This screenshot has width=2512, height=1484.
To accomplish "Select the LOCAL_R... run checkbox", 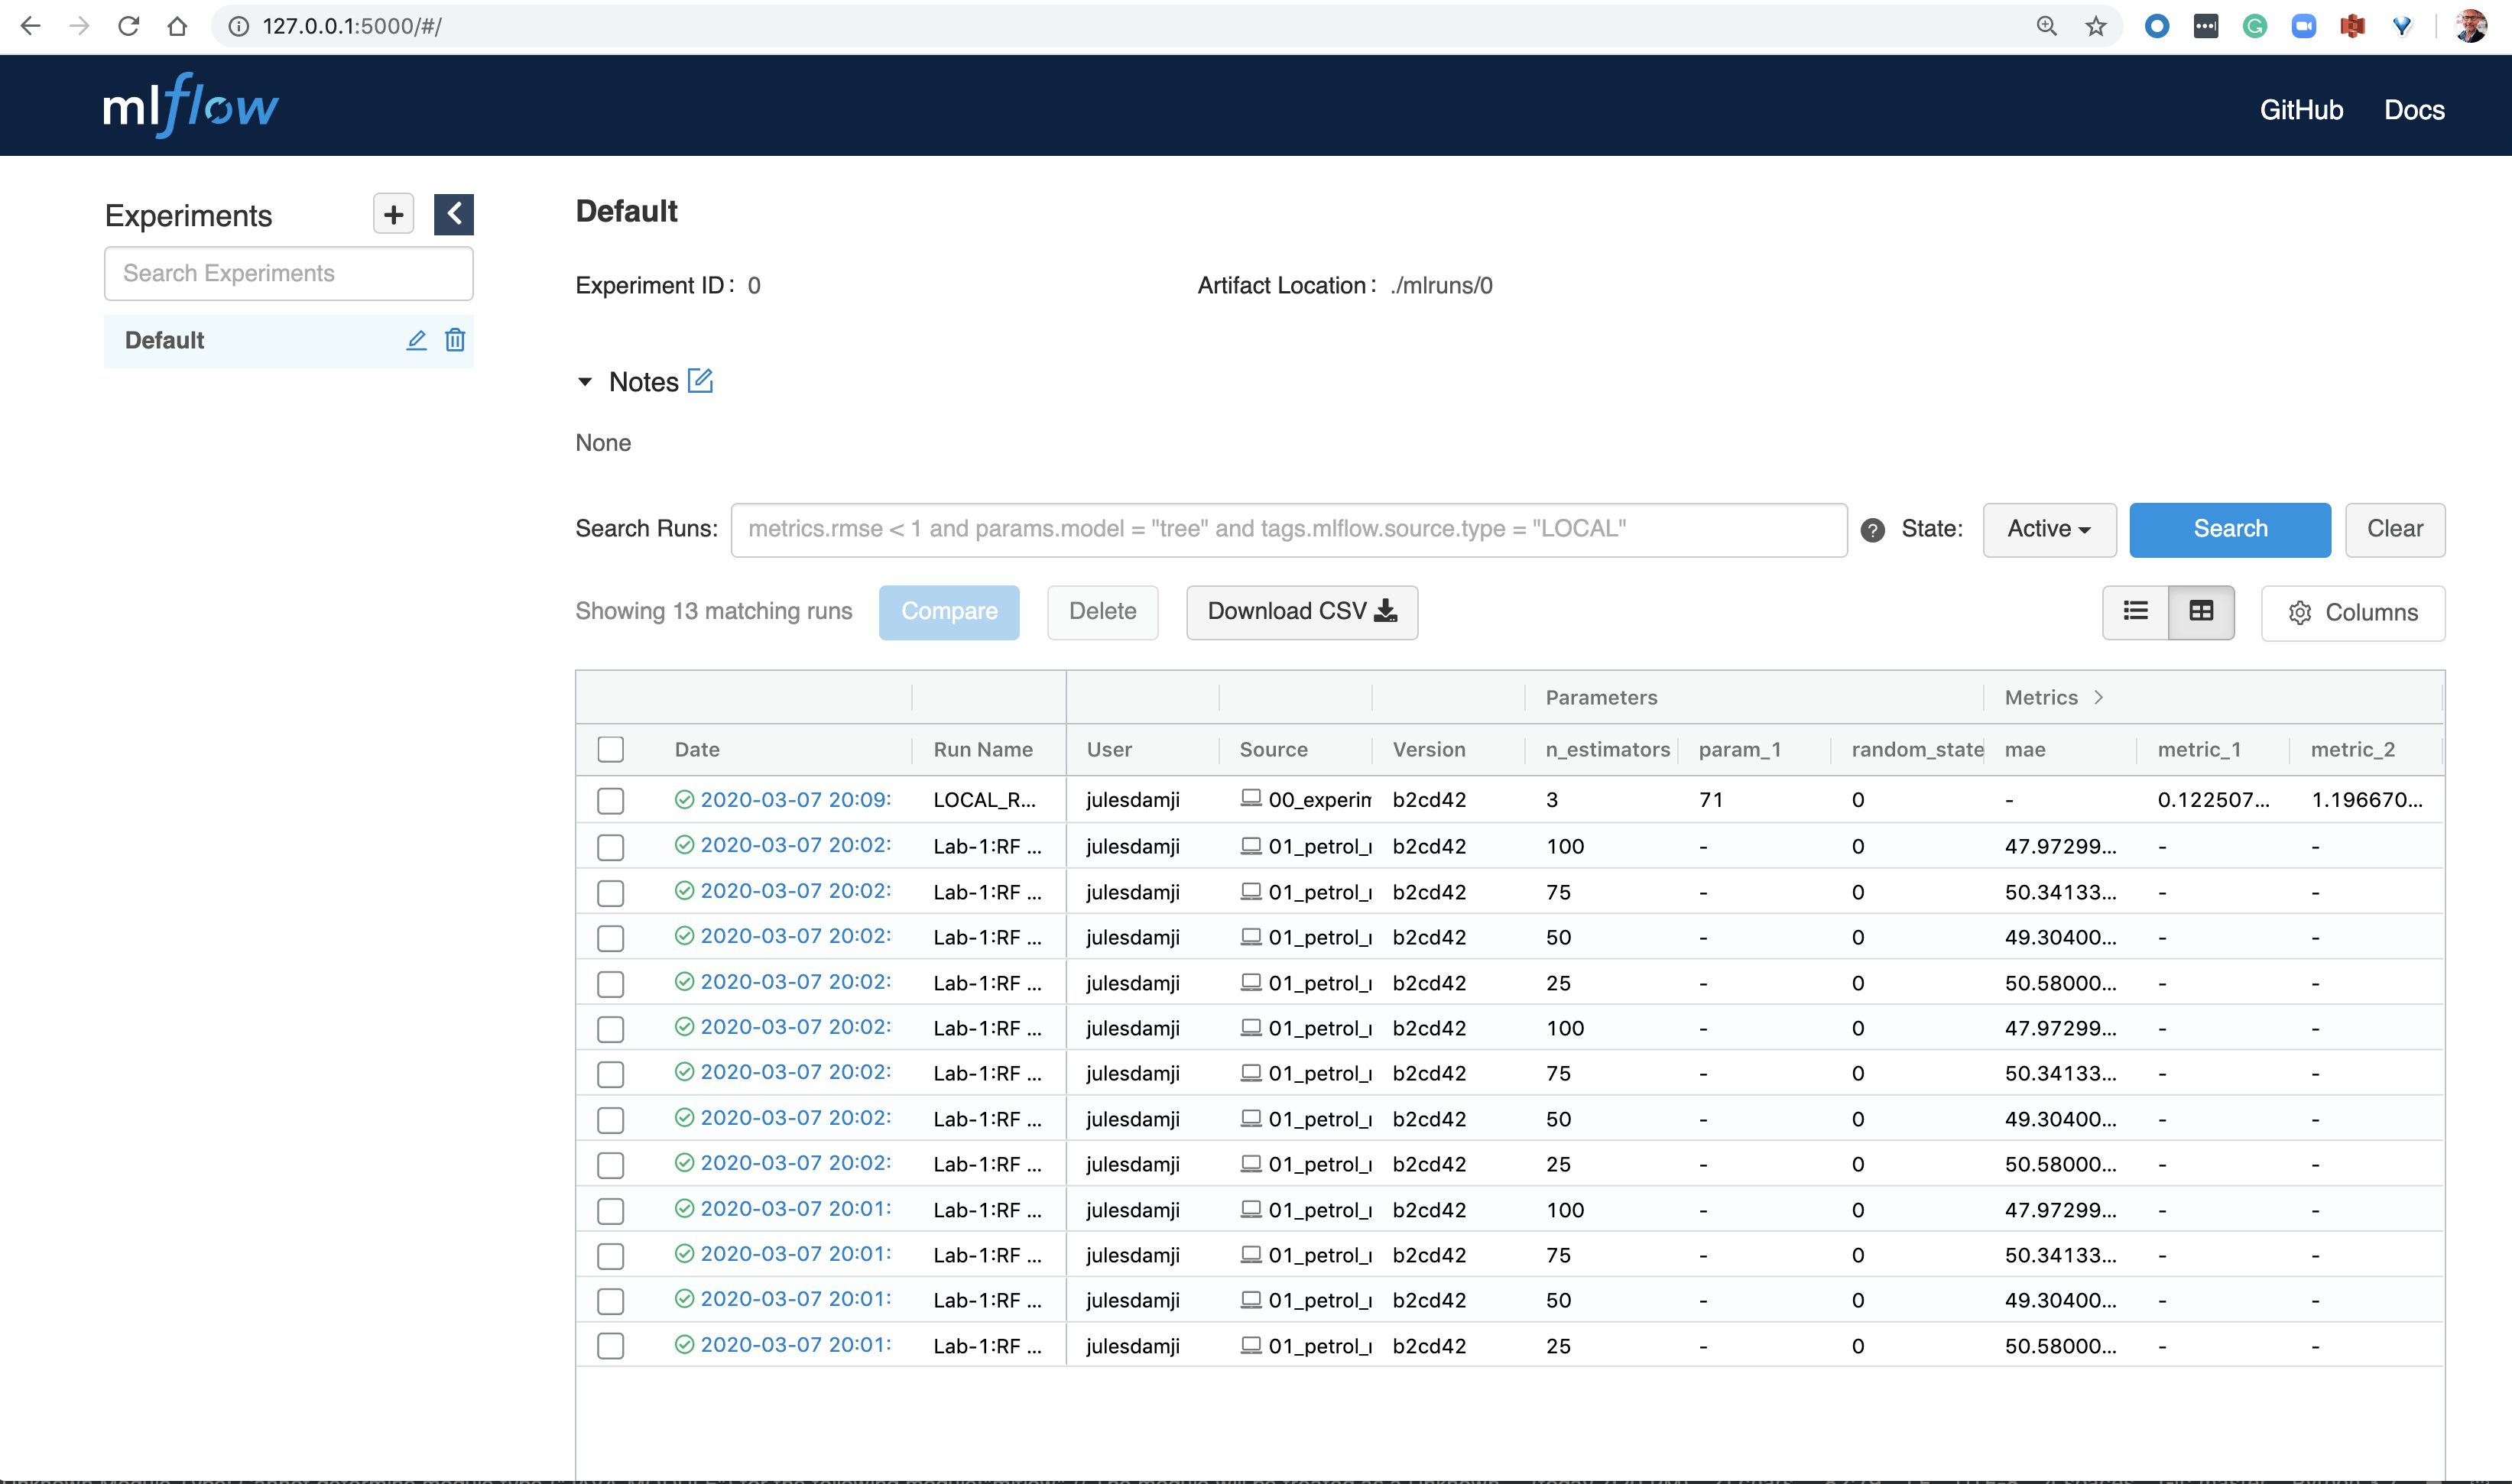I will coord(610,800).
